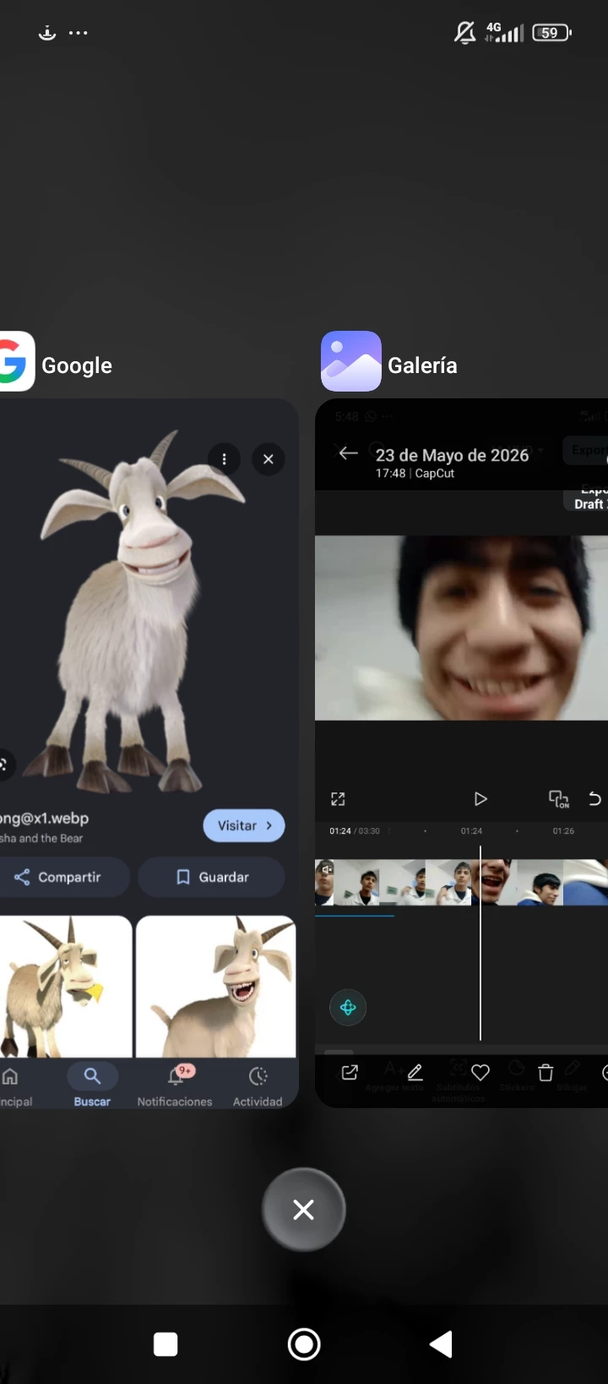
Task: Tap the muted bell status icon
Action: pyautogui.click(x=464, y=33)
